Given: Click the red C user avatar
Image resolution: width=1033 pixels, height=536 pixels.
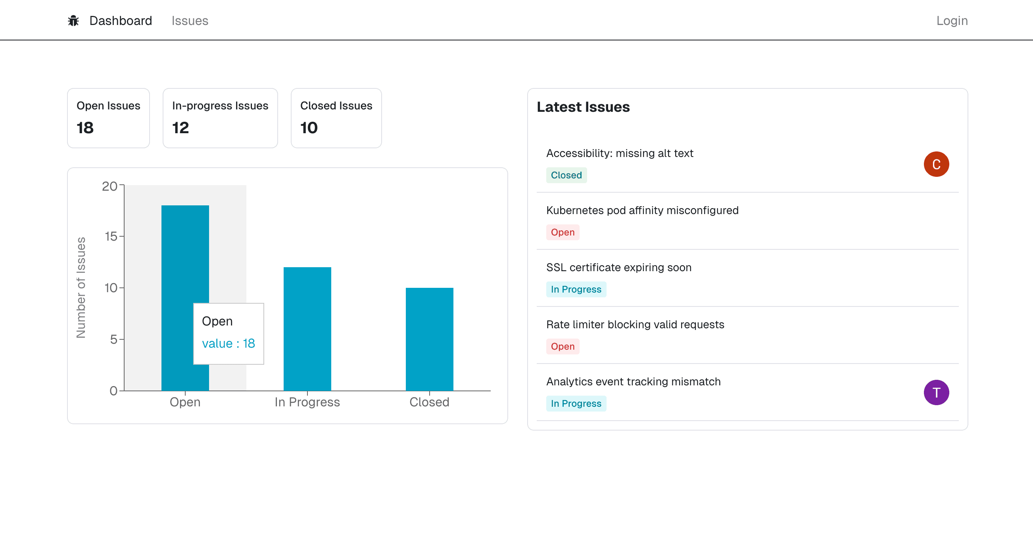Looking at the screenshot, I should click(935, 164).
